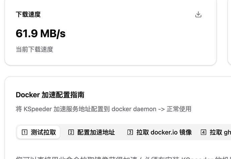The height and width of the screenshot is (159, 231).
Task: Click the boxed number 4 icon
Action: click(204, 132)
